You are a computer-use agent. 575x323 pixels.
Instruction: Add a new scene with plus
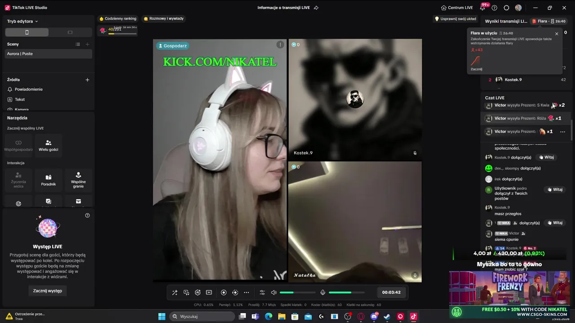tap(87, 44)
